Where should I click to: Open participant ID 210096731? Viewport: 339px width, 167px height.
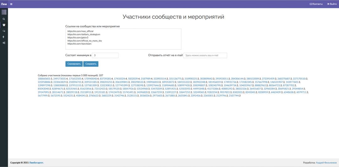76,82
